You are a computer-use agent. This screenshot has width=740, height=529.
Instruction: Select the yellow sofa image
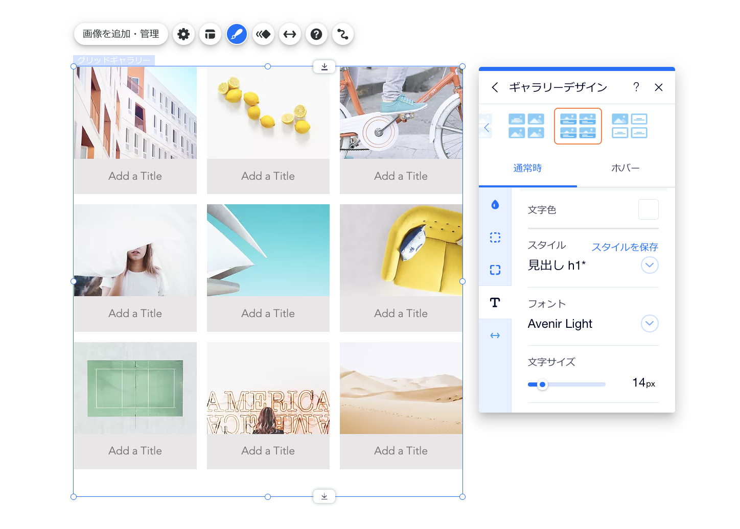pos(401,250)
